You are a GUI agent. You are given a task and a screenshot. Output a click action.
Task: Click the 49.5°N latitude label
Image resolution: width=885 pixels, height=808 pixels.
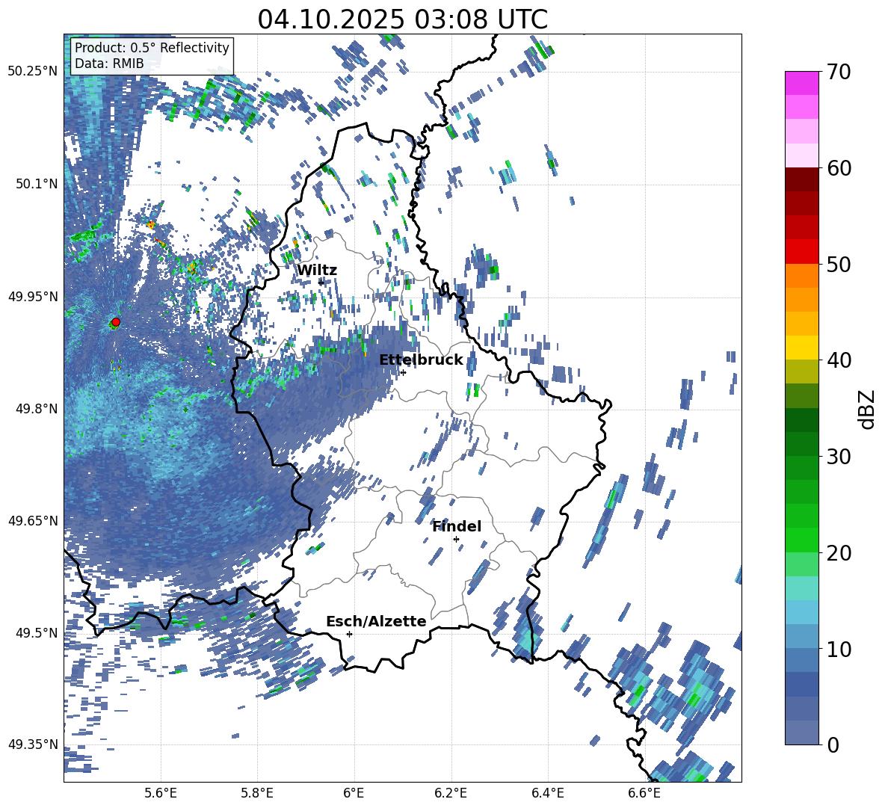(37, 632)
